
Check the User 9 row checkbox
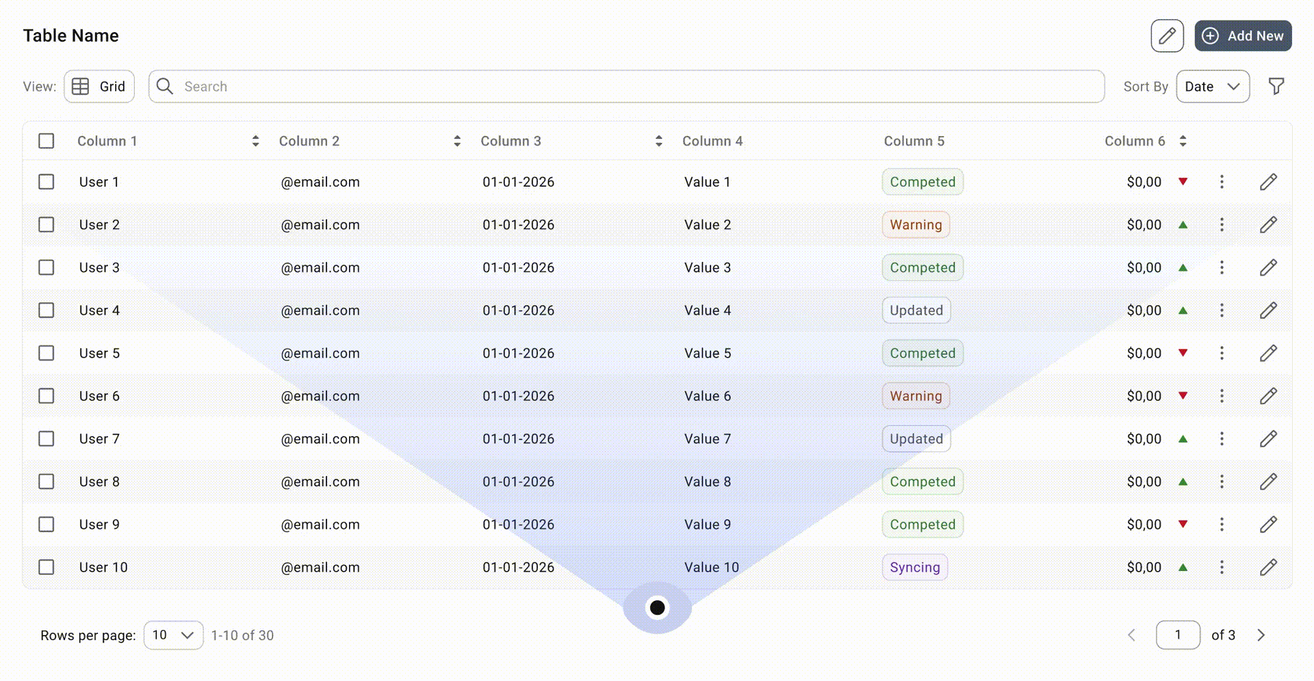tap(47, 524)
